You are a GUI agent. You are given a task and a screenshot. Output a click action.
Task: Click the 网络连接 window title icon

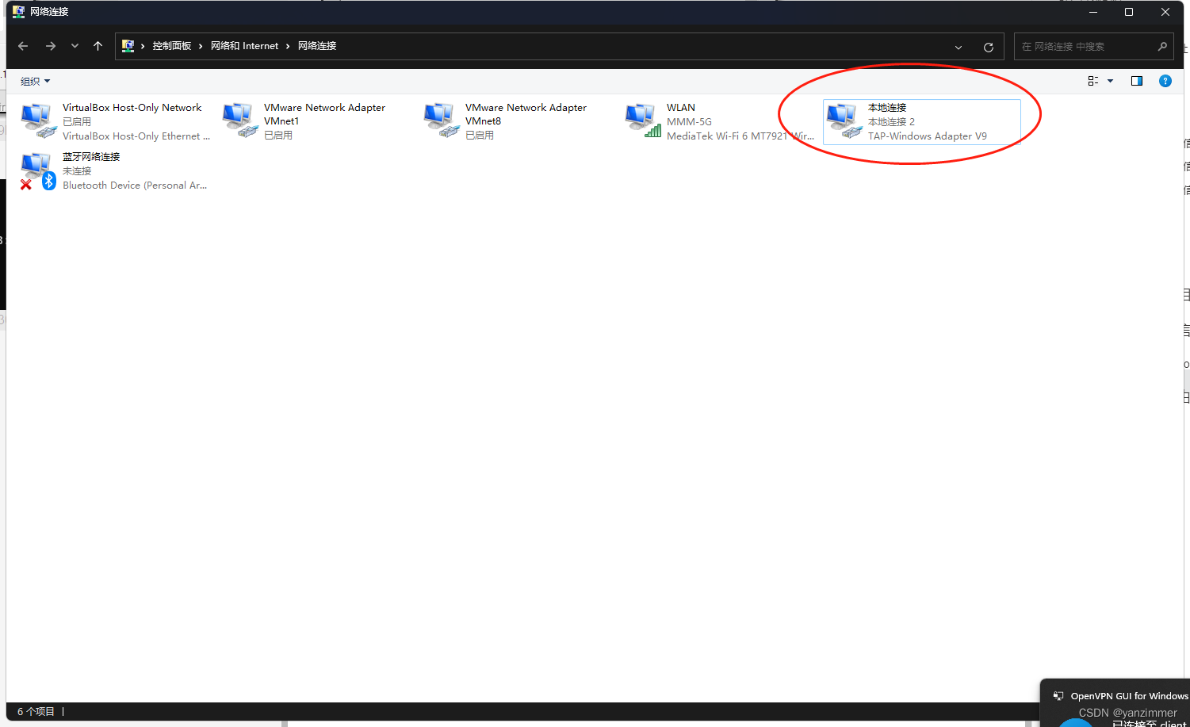(x=18, y=12)
